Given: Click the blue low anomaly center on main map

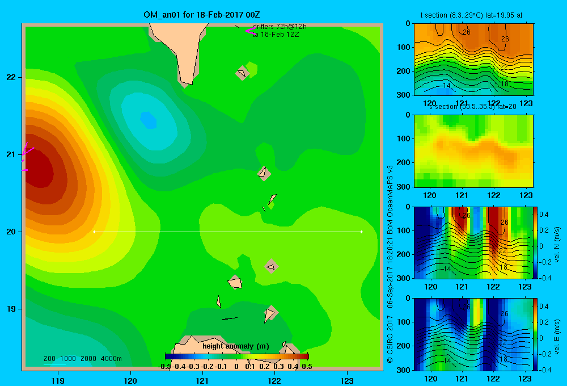Looking at the screenshot, I should coord(148,120).
